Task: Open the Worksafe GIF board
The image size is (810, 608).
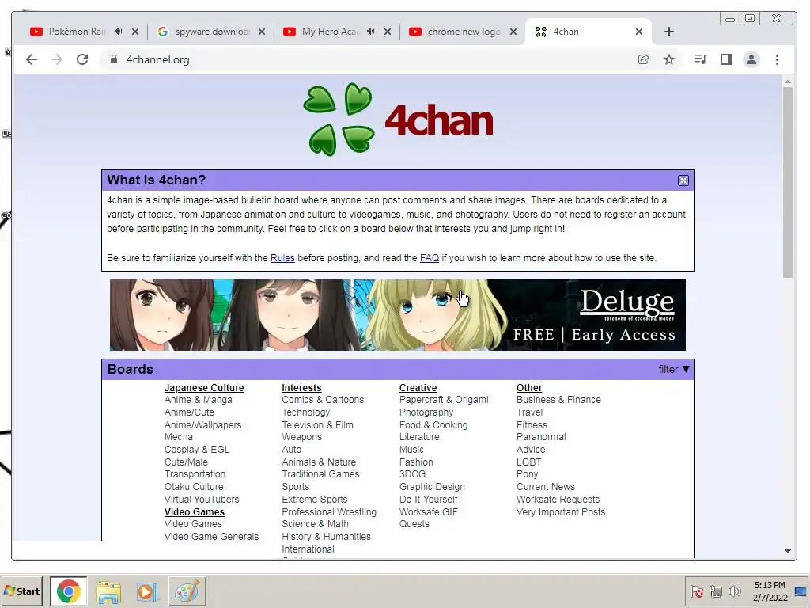Action: (428, 512)
